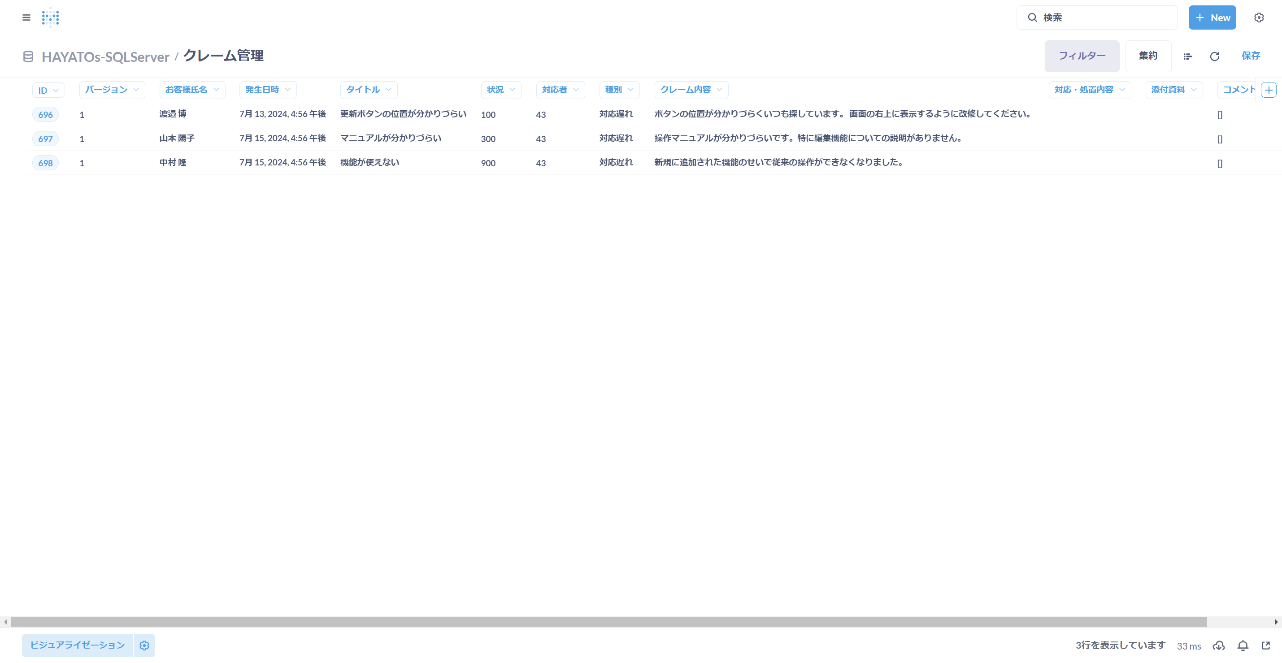Click the horizontal scrollbar thumb
This screenshot has height=663, width=1282.
coord(608,622)
